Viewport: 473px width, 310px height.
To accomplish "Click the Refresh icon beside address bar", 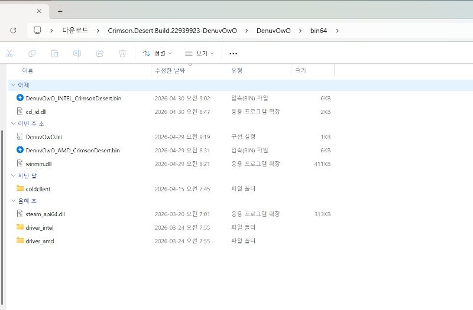I will pos(13,31).
